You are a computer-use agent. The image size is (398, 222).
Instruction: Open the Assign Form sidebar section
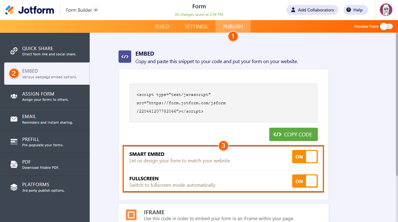click(x=45, y=96)
